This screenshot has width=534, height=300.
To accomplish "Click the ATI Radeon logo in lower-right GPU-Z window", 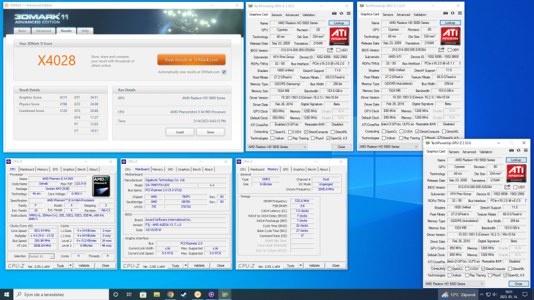I will click(516, 173).
